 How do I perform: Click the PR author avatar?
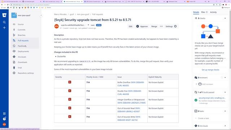point(57,26)
